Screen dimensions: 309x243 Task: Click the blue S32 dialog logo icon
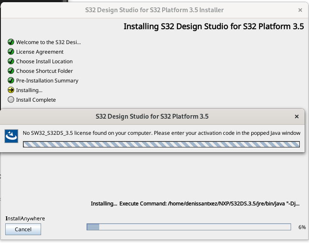[11, 136]
